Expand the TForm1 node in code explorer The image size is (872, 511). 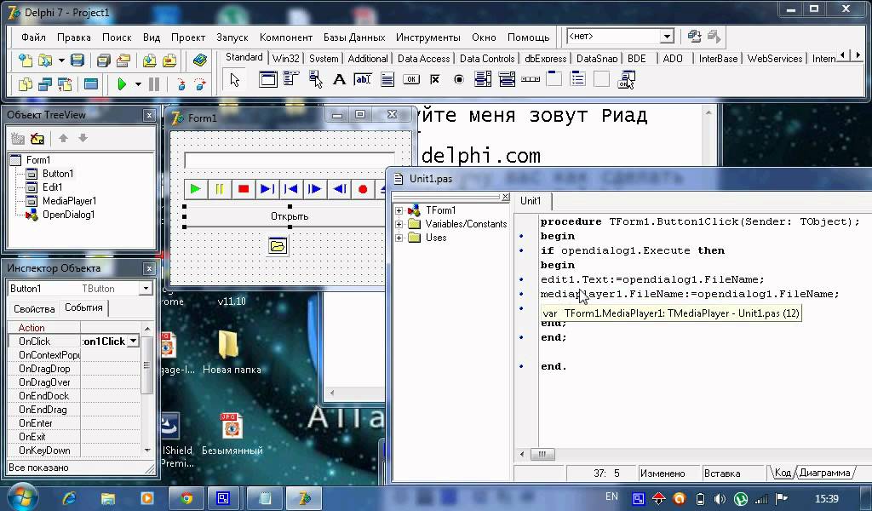(399, 210)
